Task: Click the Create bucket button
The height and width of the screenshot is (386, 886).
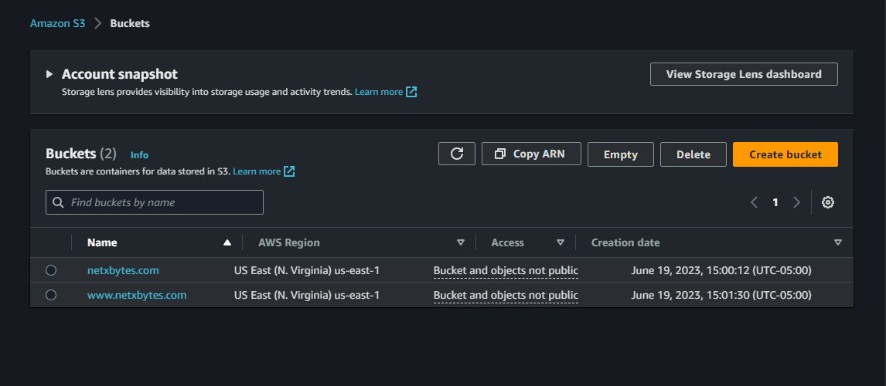Action: pyautogui.click(x=785, y=154)
